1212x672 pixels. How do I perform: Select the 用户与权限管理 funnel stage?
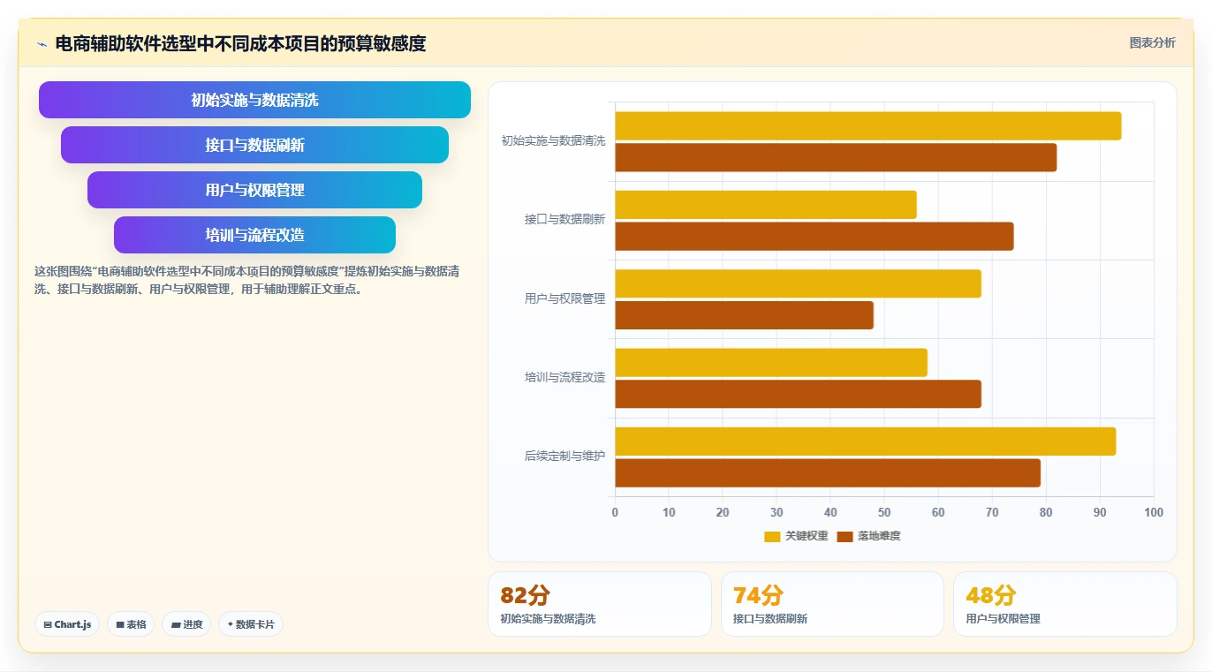tap(254, 190)
